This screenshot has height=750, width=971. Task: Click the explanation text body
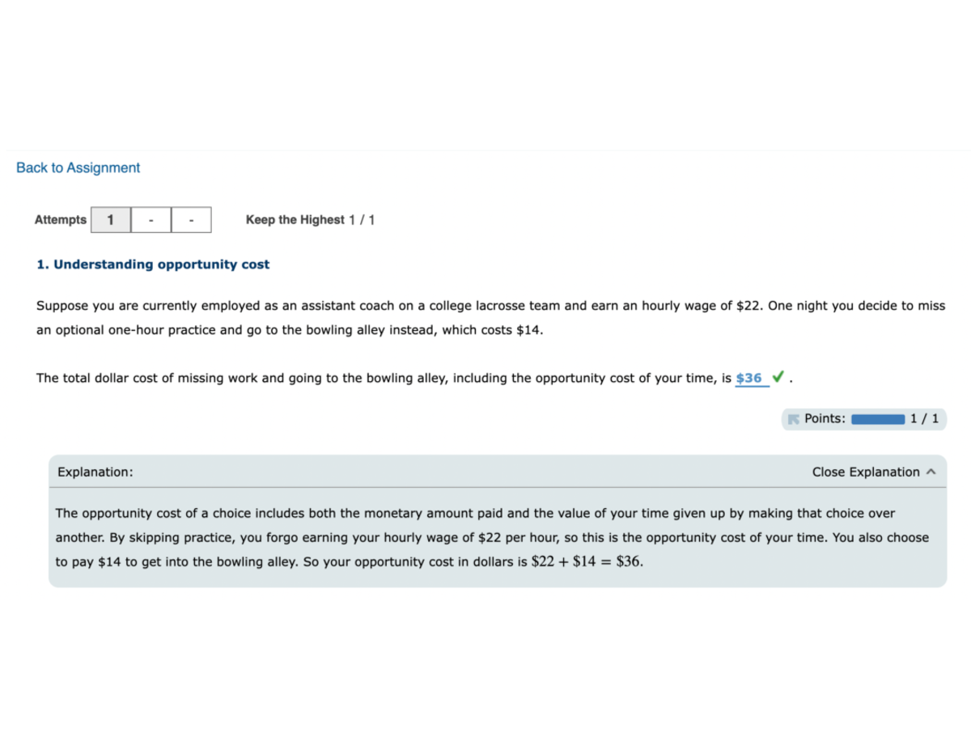492,537
